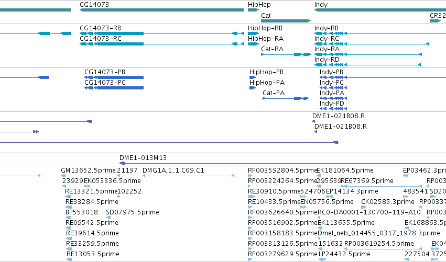Click EST label RP003592804.5prime
Viewport: 446px width, 262px height.
[x=282, y=171]
